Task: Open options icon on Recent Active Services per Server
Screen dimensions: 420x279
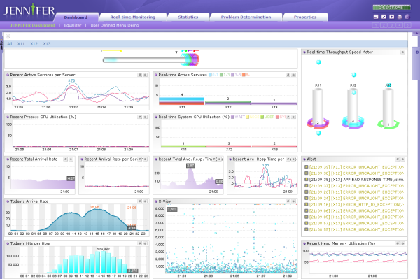Action: point(145,75)
